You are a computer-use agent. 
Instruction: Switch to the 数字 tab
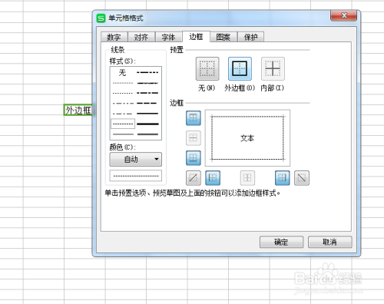point(114,37)
